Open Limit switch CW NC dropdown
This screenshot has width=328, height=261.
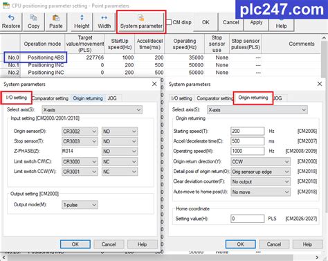[120, 161]
